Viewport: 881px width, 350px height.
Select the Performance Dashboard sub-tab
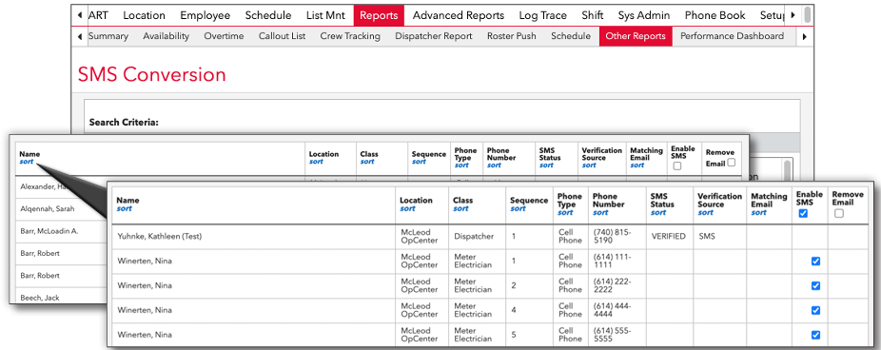point(732,36)
